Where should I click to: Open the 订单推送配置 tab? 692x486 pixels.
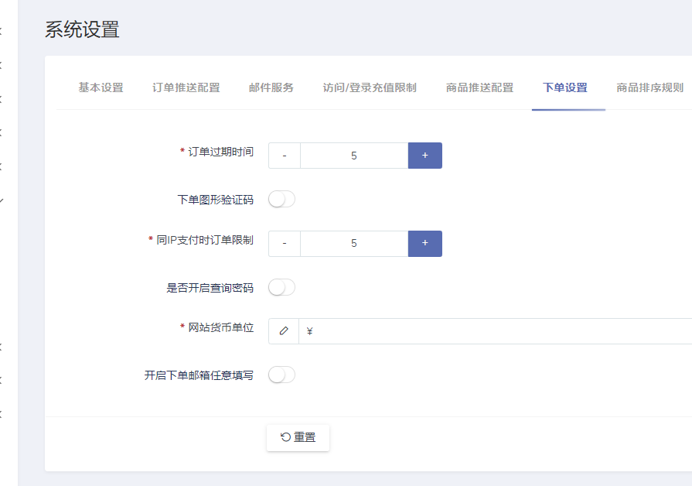point(186,87)
